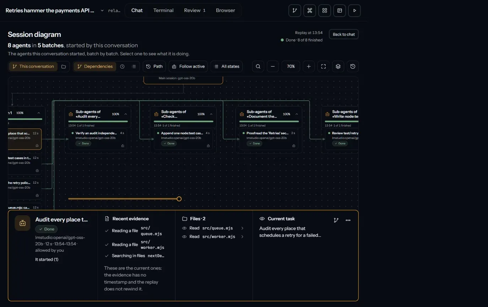Click the Path button
This screenshot has width=488, height=307.
click(154, 66)
